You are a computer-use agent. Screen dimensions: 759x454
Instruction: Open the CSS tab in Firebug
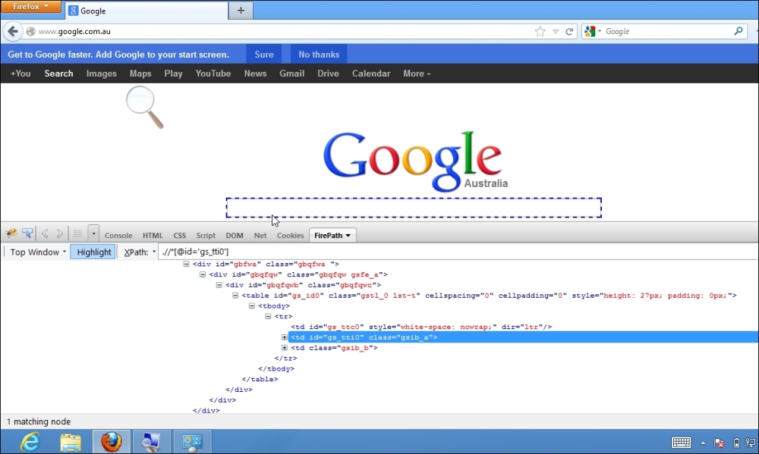point(180,236)
